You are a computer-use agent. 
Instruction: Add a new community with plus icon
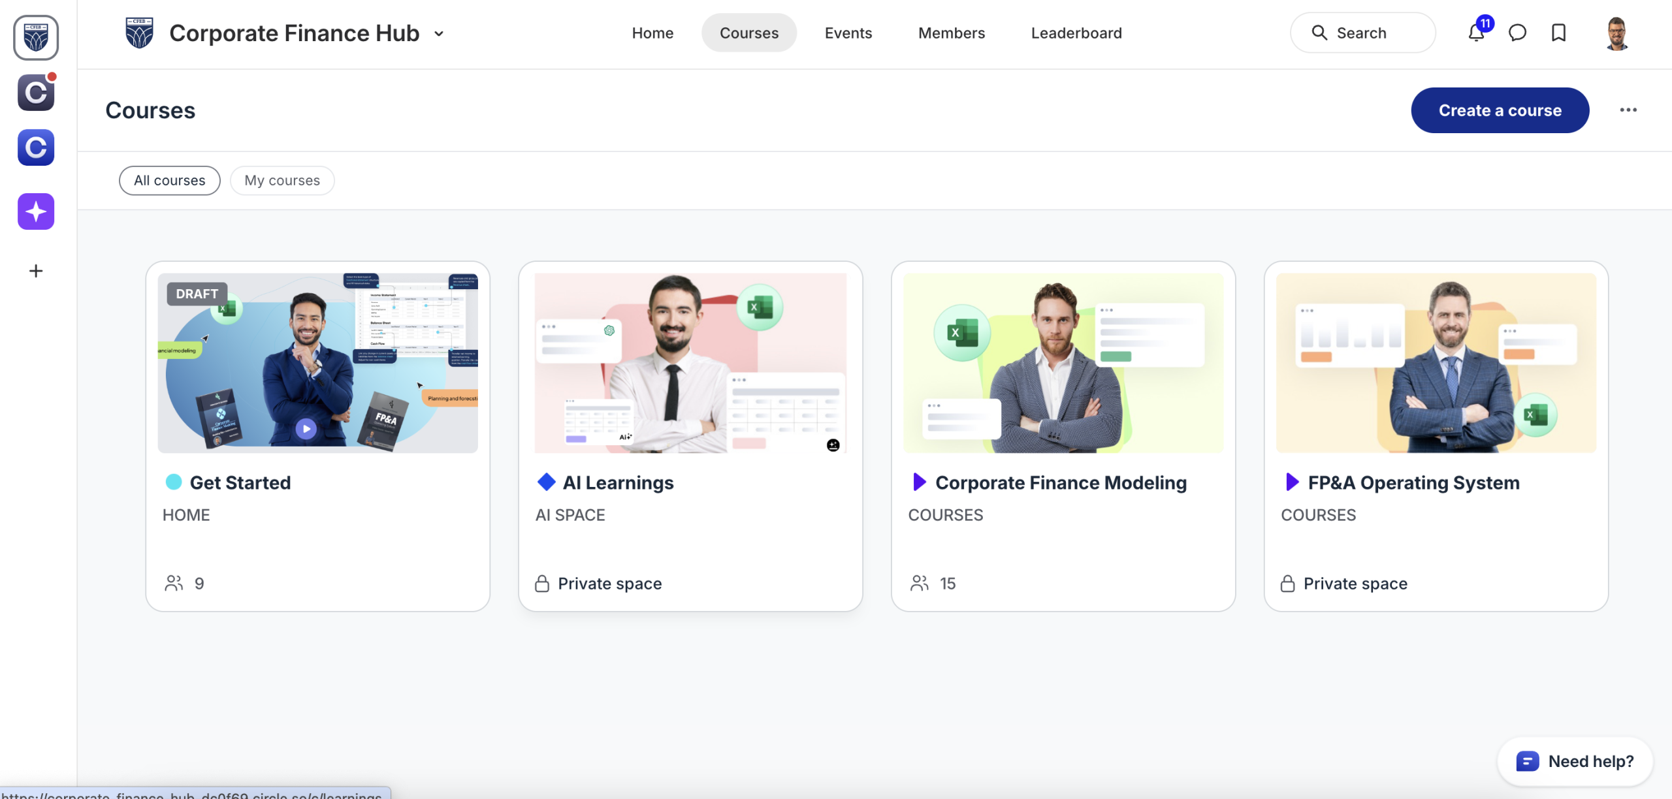click(36, 271)
